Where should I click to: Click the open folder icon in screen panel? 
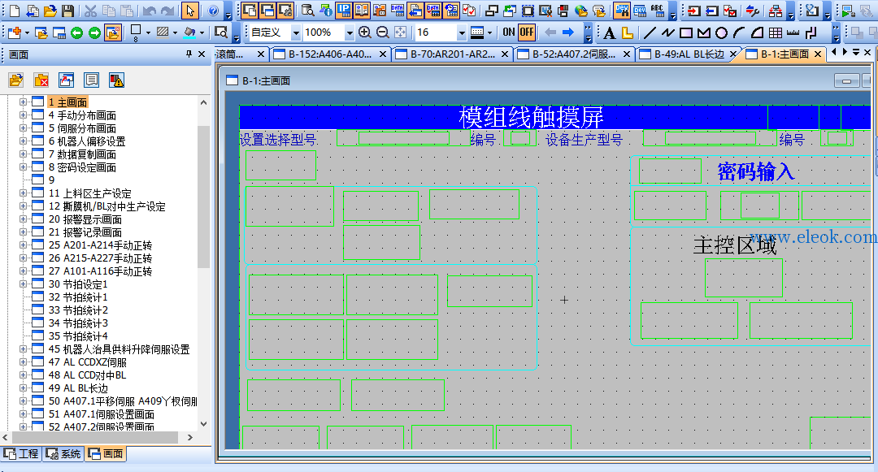15,80
